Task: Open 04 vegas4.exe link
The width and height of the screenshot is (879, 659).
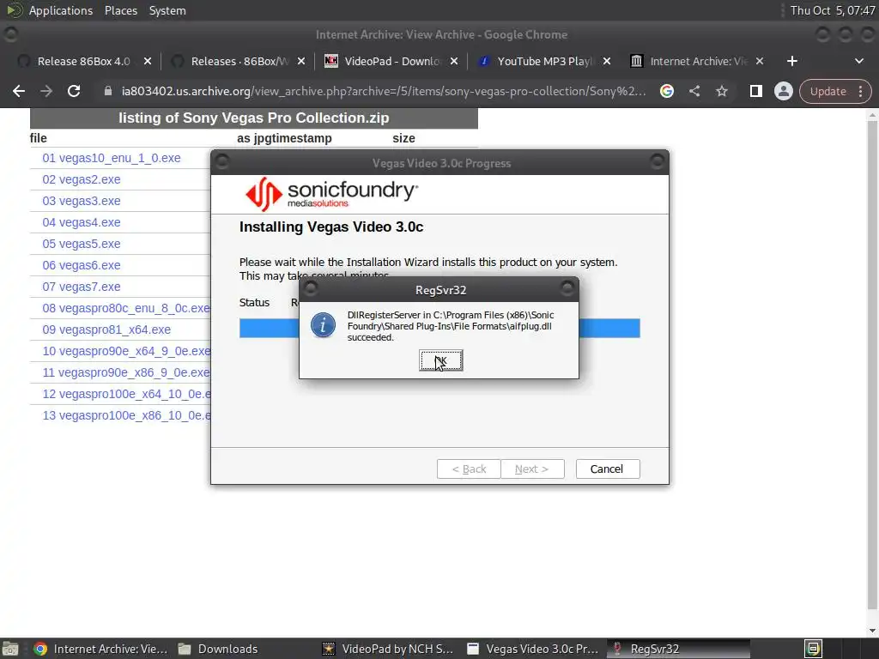Action: (x=82, y=222)
